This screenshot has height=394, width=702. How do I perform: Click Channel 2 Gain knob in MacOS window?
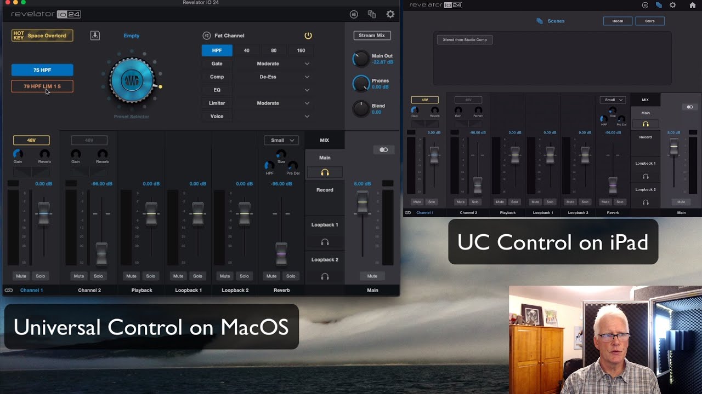(x=76, y=154)
